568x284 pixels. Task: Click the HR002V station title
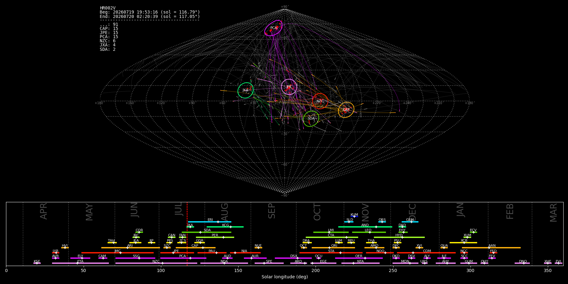click(x=108, y=8)
